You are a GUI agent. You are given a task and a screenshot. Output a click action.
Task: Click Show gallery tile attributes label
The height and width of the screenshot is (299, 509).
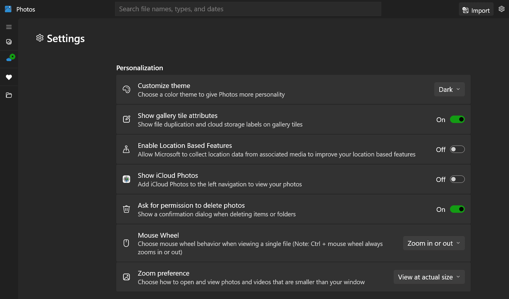[x=178, y=116]
